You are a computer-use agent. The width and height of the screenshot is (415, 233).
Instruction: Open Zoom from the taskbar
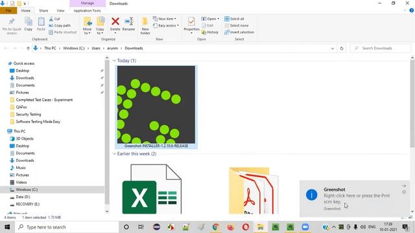[305, 227]
